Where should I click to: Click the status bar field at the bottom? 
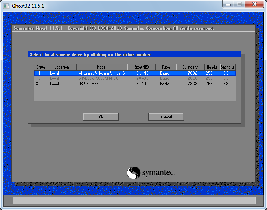coord(134,201)
